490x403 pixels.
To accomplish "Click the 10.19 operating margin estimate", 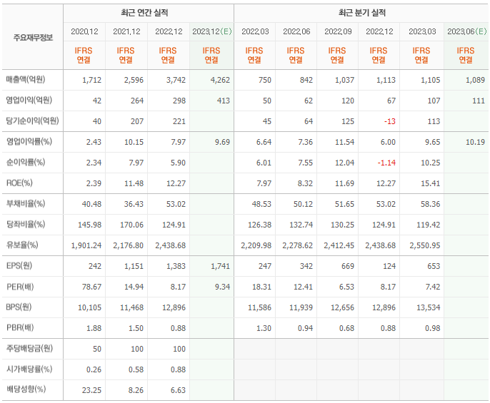I will coord(475,142).
